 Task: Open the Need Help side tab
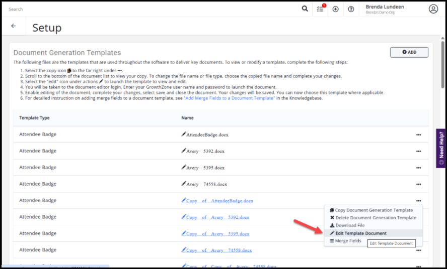pyautogui.click(x=441, y=148)
